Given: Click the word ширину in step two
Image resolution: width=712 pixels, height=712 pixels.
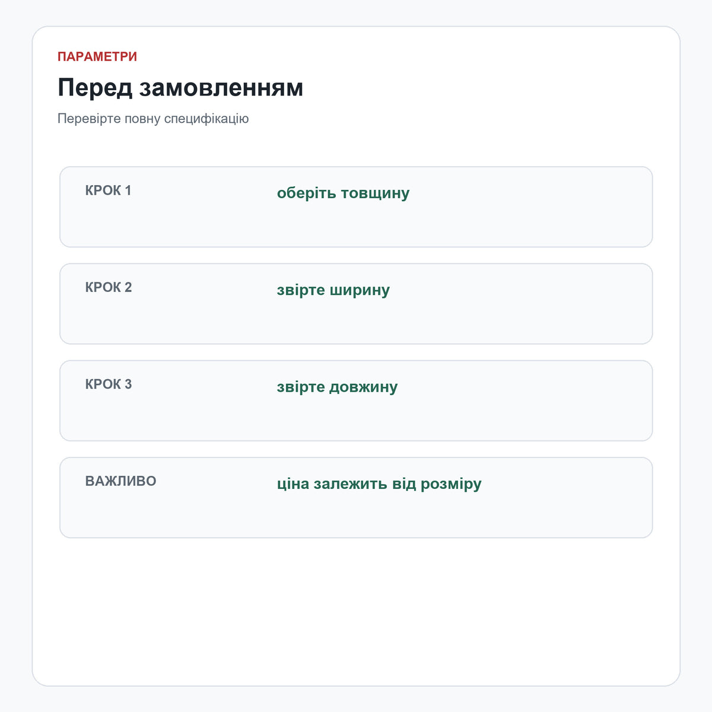Looking at the screenshot, I should click(x=360, y=291).
